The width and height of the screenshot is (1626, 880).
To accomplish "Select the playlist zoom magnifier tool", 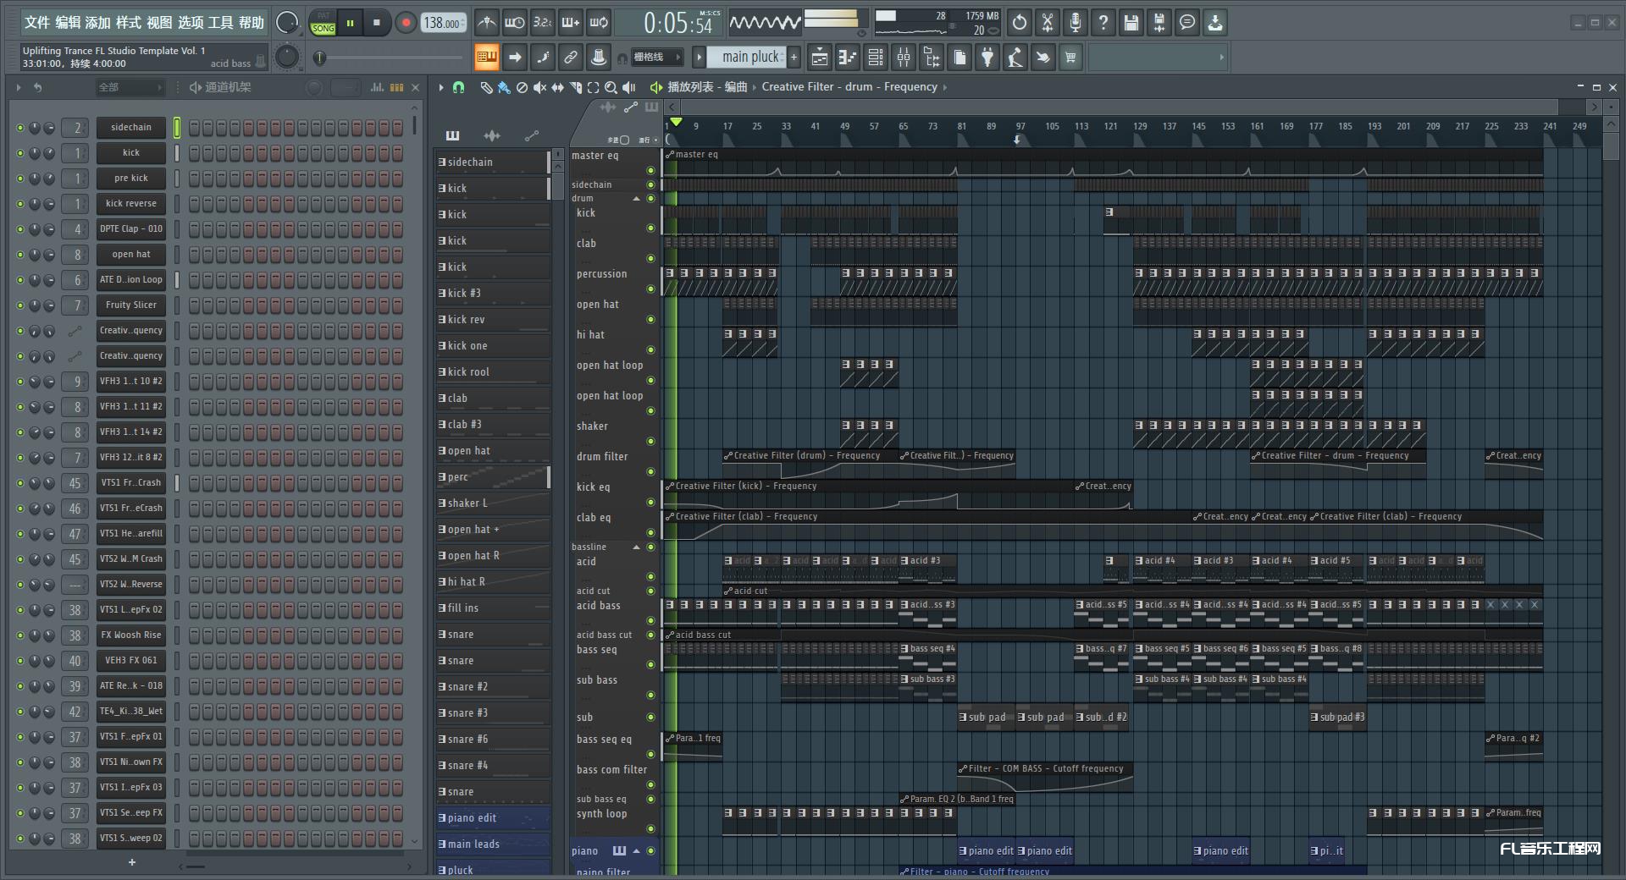I will pos(611,87).
